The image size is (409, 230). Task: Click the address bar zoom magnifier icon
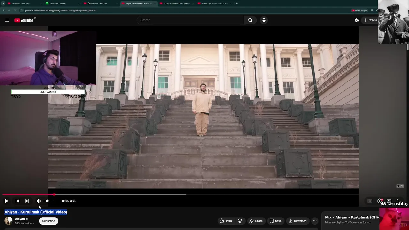coord(372,11)
